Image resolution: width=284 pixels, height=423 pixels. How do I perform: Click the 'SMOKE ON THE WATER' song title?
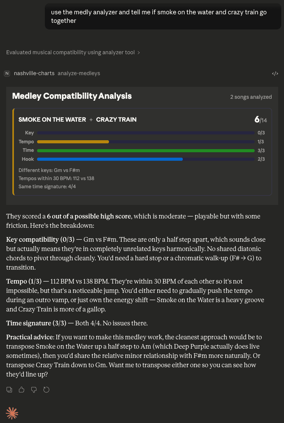(52, 120)
